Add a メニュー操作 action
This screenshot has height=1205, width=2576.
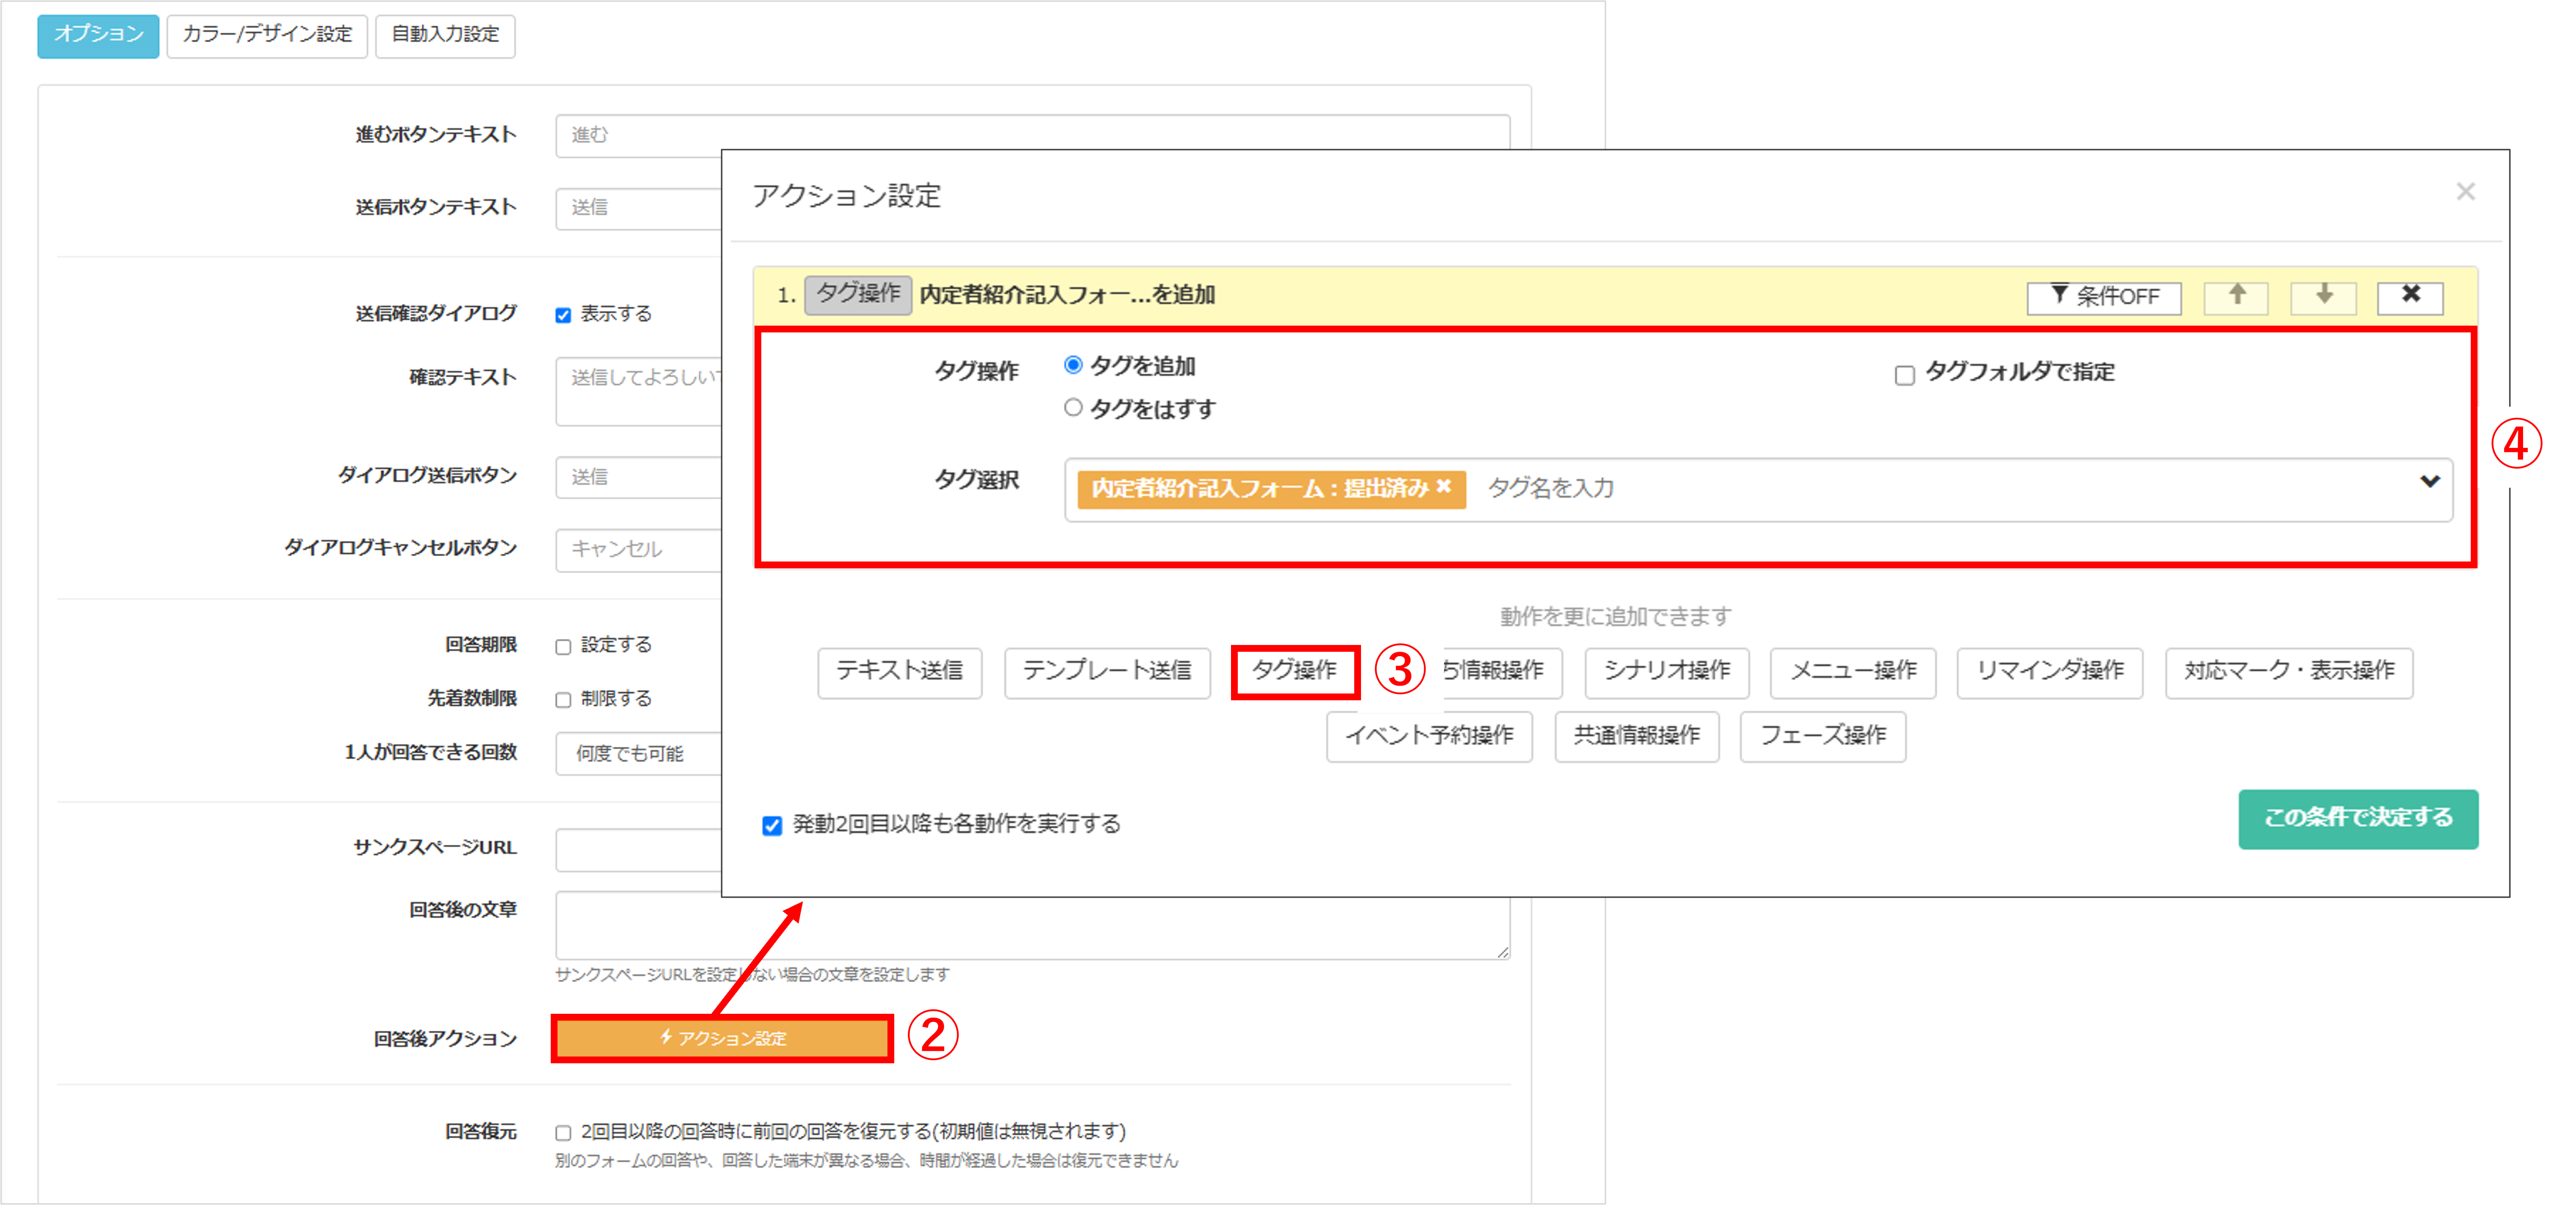tap(1853, 672)
